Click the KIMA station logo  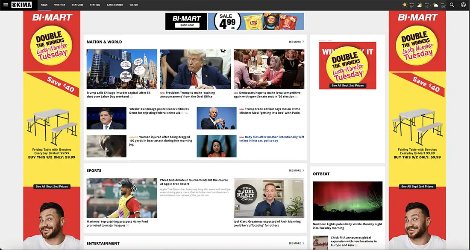coord(22,5)
